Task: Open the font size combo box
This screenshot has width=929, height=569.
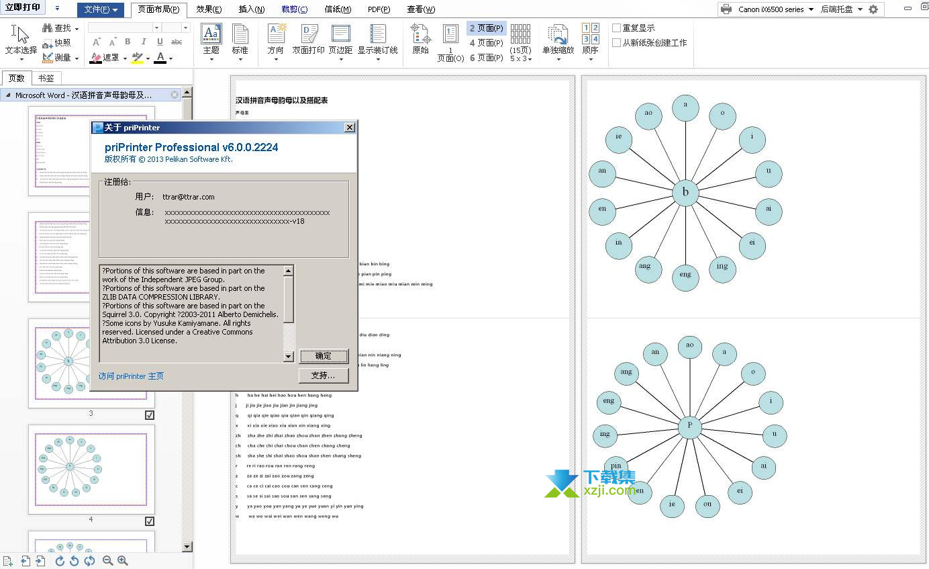Action: pyautogui.click(x=176, y=28)
